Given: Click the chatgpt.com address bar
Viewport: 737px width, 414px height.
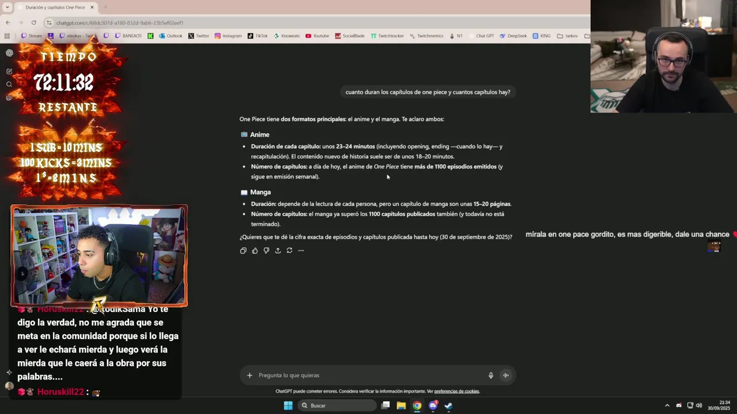Looking at the screenshot, I should pos(317,22).
